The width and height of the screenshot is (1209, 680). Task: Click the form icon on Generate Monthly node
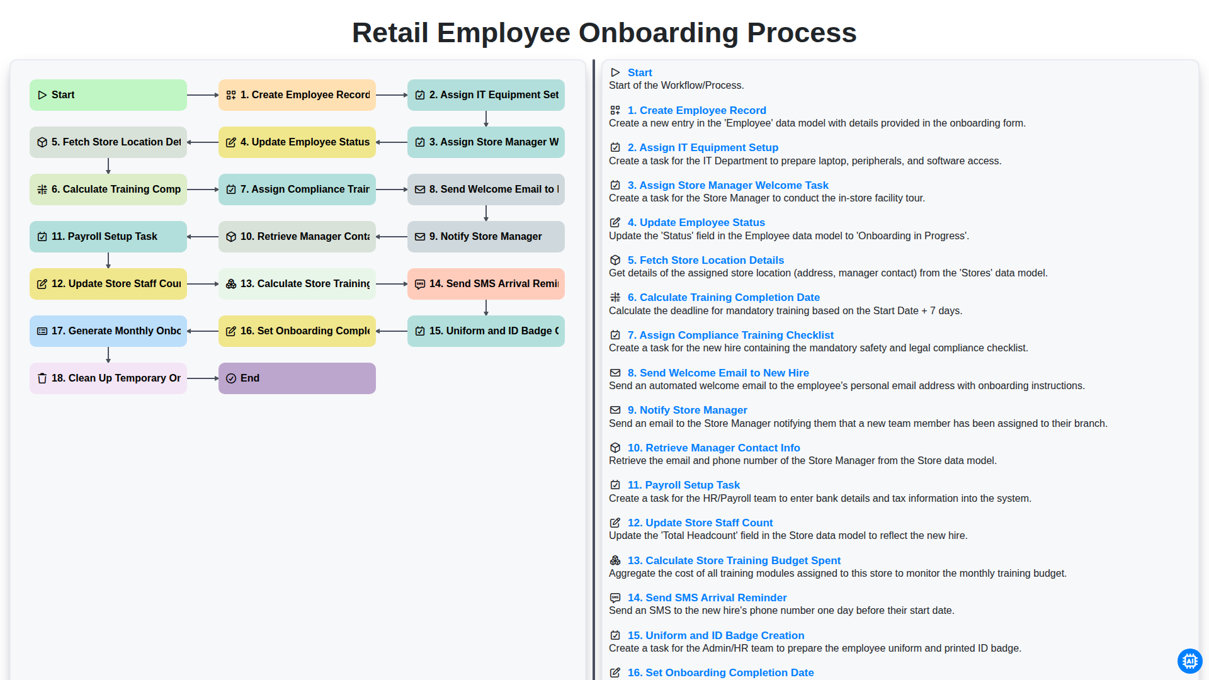(42, 331)
